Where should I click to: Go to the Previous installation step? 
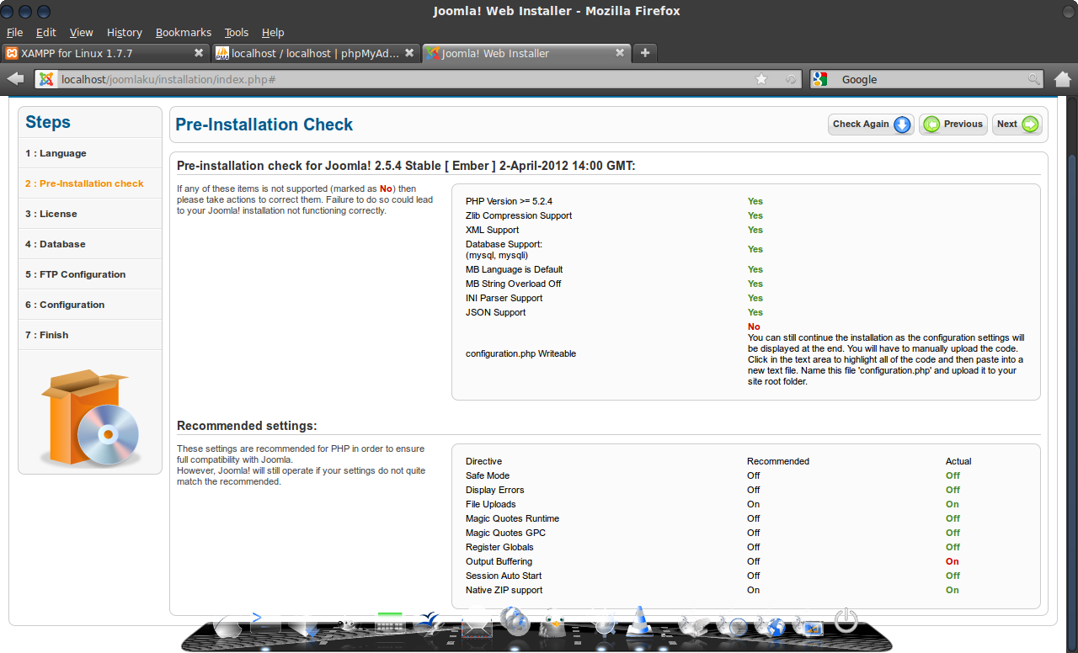[953, 125]
